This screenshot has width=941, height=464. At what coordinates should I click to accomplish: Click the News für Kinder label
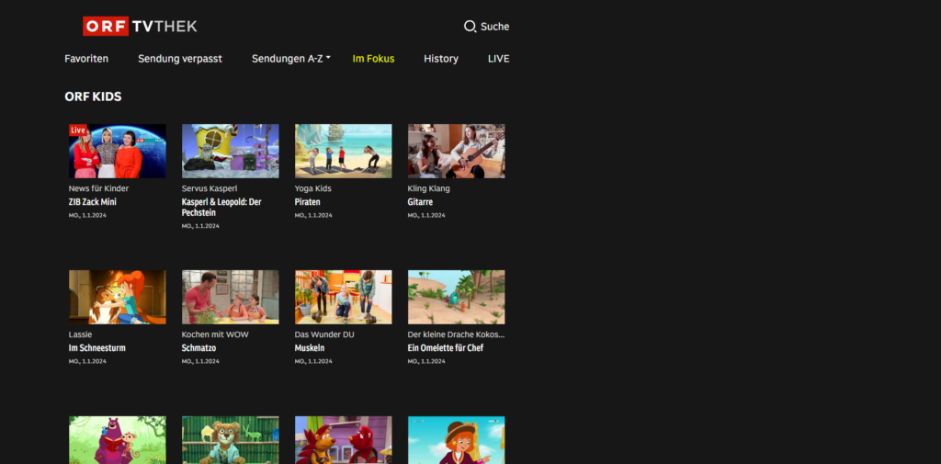tap(98, 188)
